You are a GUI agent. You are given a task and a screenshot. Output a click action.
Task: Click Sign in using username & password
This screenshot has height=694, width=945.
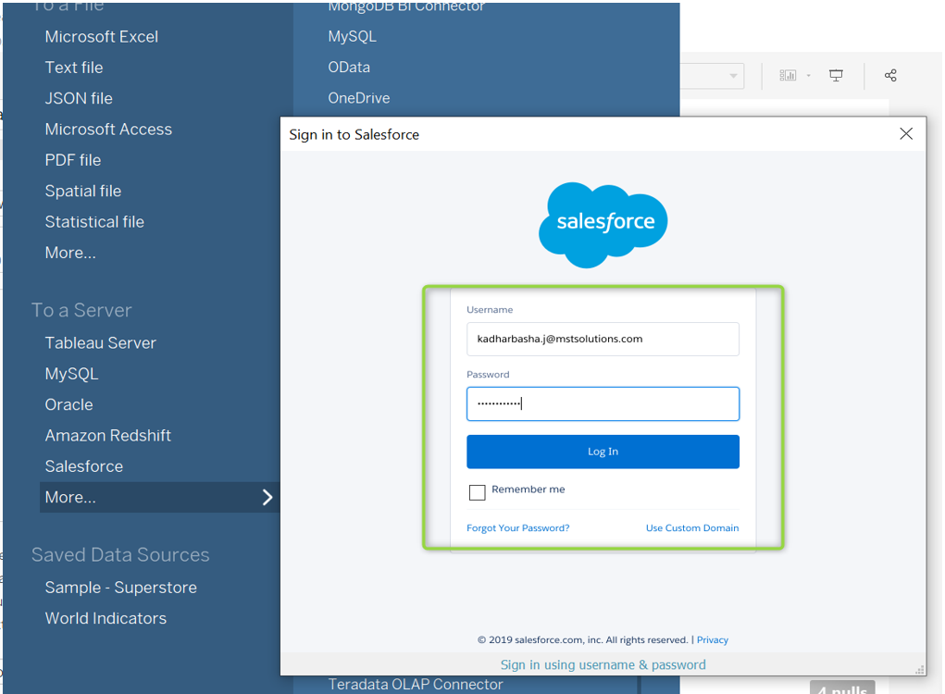[603, 664]
